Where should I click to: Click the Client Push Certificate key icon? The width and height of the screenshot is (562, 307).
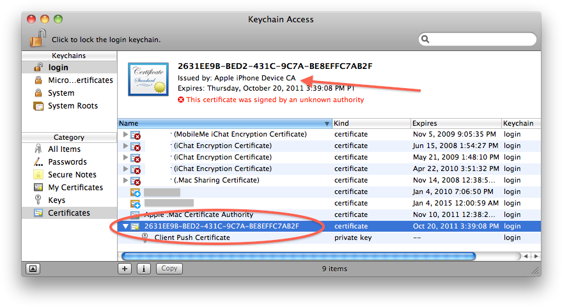pos(144,237)
